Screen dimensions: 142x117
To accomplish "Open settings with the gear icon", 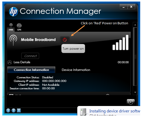I will point(131,102).
